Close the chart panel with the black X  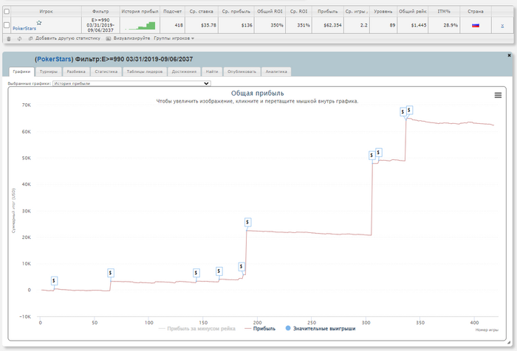tap(509, 55)
